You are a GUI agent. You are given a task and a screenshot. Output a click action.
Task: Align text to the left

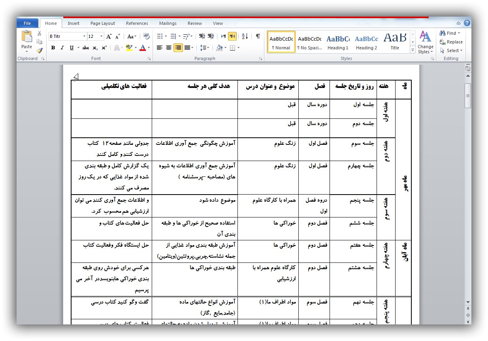point(160,48)
